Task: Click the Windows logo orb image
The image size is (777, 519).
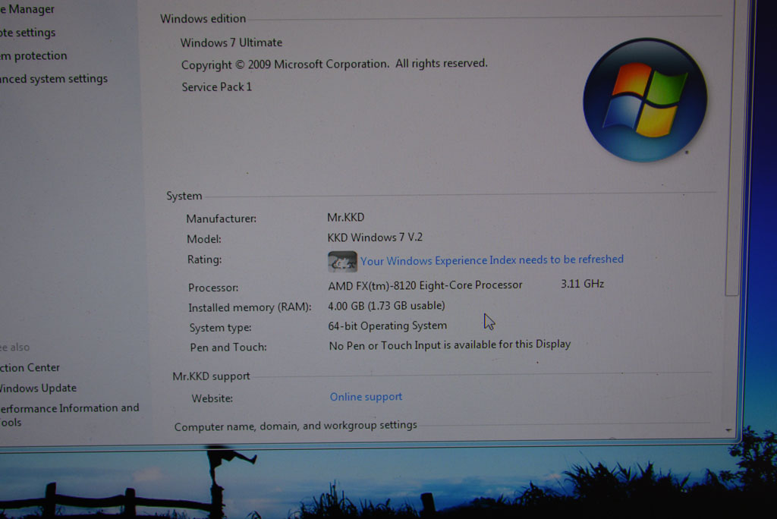Action: [x=645, y=99]
